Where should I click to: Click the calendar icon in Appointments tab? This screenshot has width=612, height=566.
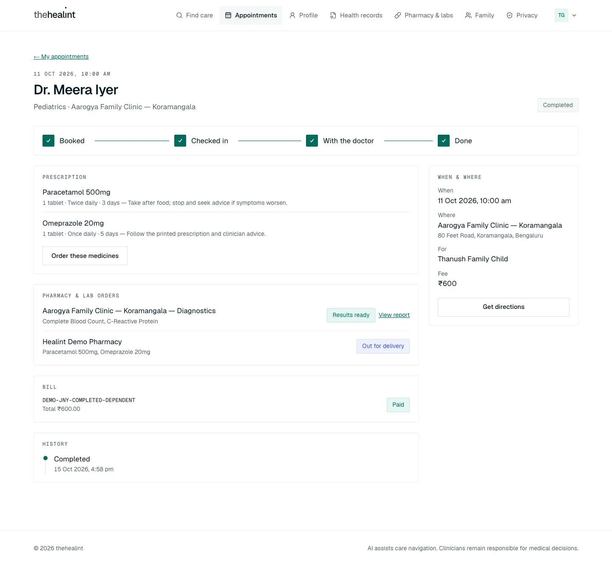click(228, 15)
